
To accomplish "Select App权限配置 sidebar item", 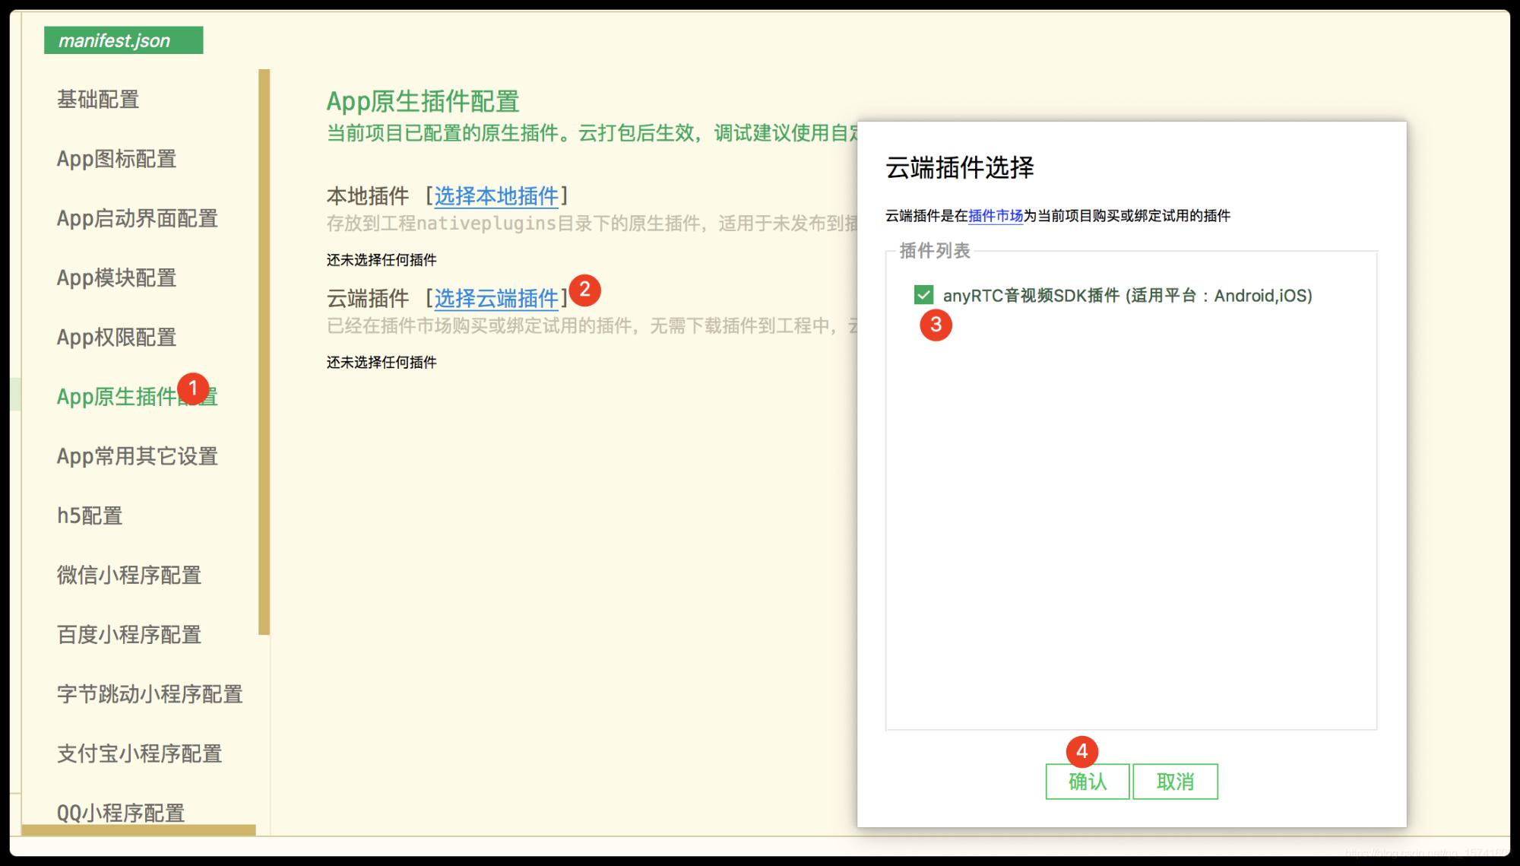I will [x=116, y=337].
